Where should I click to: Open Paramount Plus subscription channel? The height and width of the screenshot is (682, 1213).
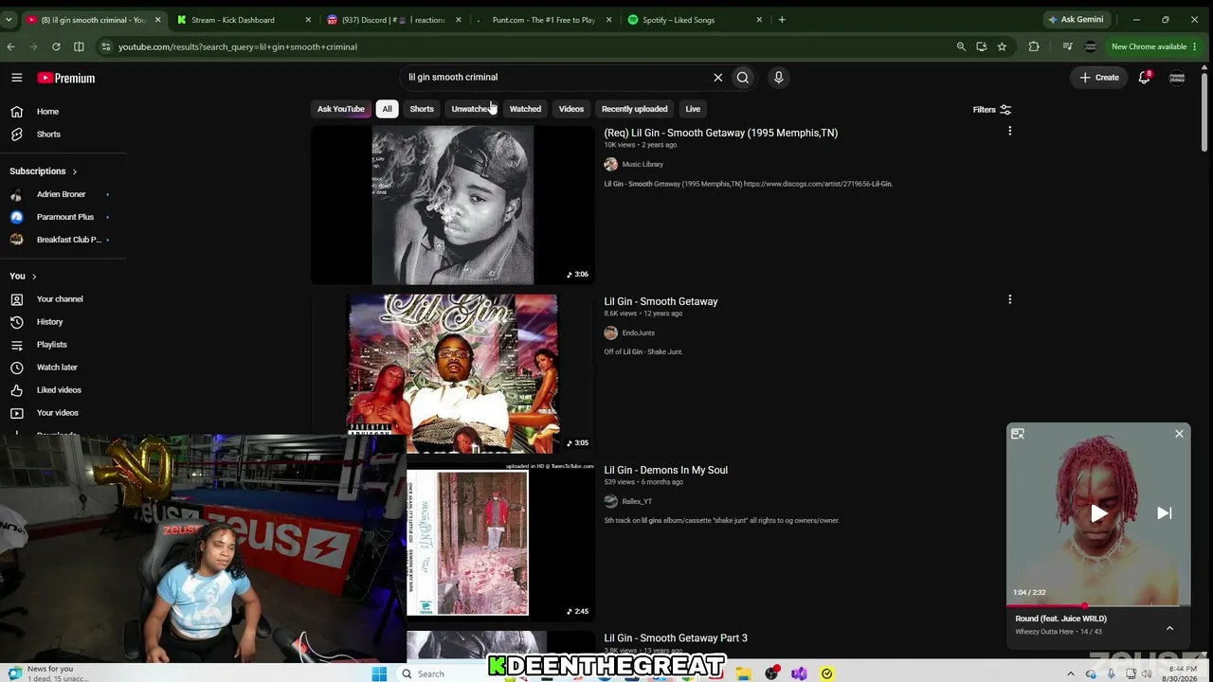coord(64,217)
